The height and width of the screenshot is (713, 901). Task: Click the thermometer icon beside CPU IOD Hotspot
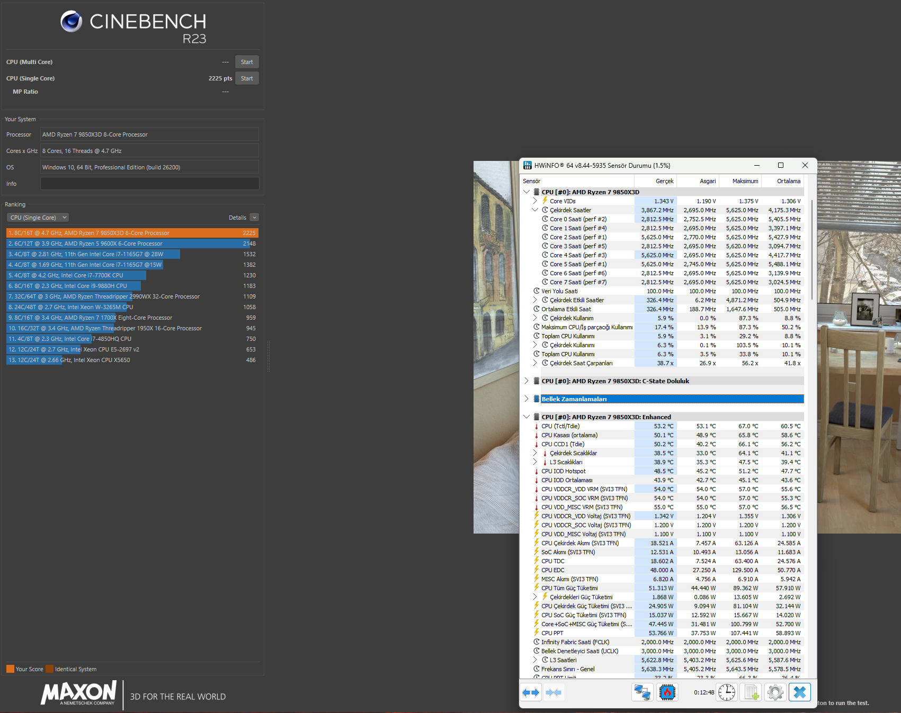click(537, 471)
